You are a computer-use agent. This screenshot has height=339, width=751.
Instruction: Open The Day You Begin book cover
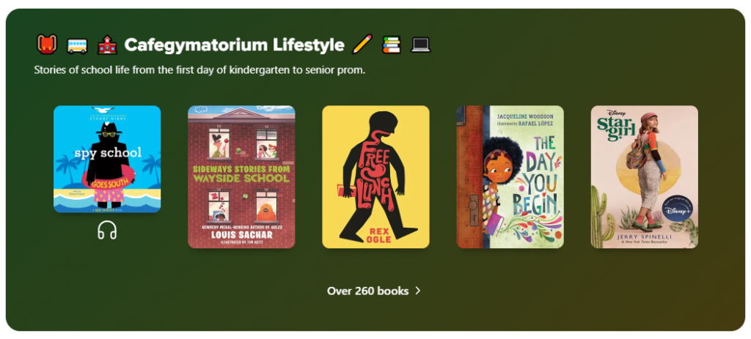(510, 177)
